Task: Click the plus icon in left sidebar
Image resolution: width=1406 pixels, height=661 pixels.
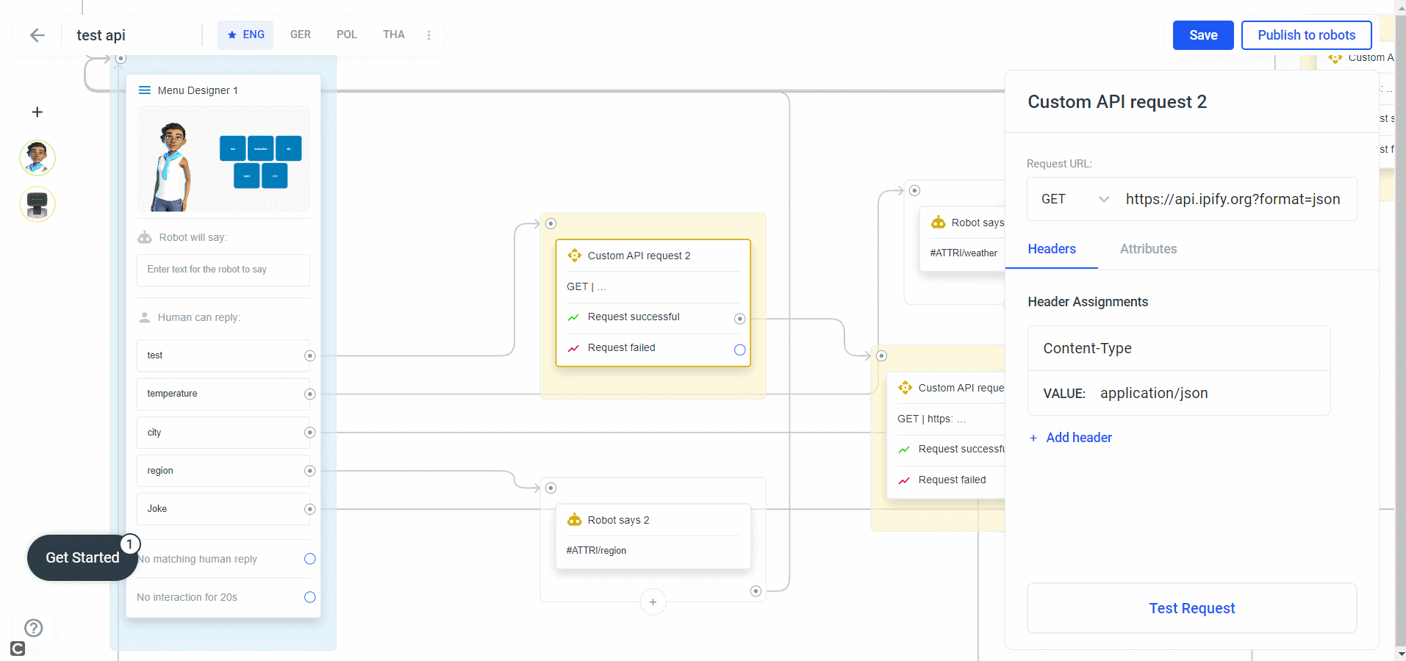Action: [37, 112]
